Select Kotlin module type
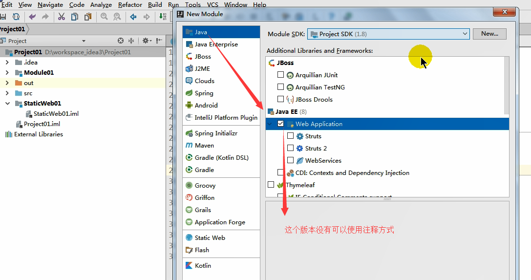 pos(221,266)
